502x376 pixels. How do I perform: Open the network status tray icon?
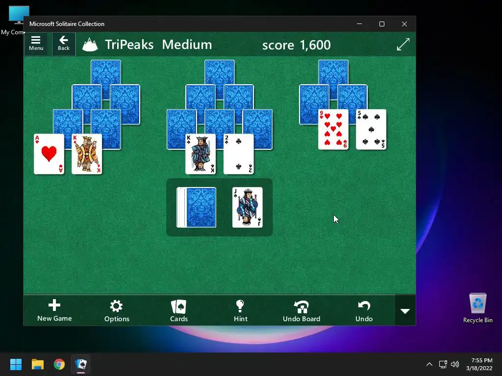443,364
